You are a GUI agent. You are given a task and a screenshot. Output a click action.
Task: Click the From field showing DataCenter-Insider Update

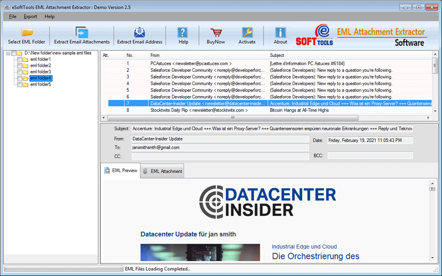click(x=220, y=139)
